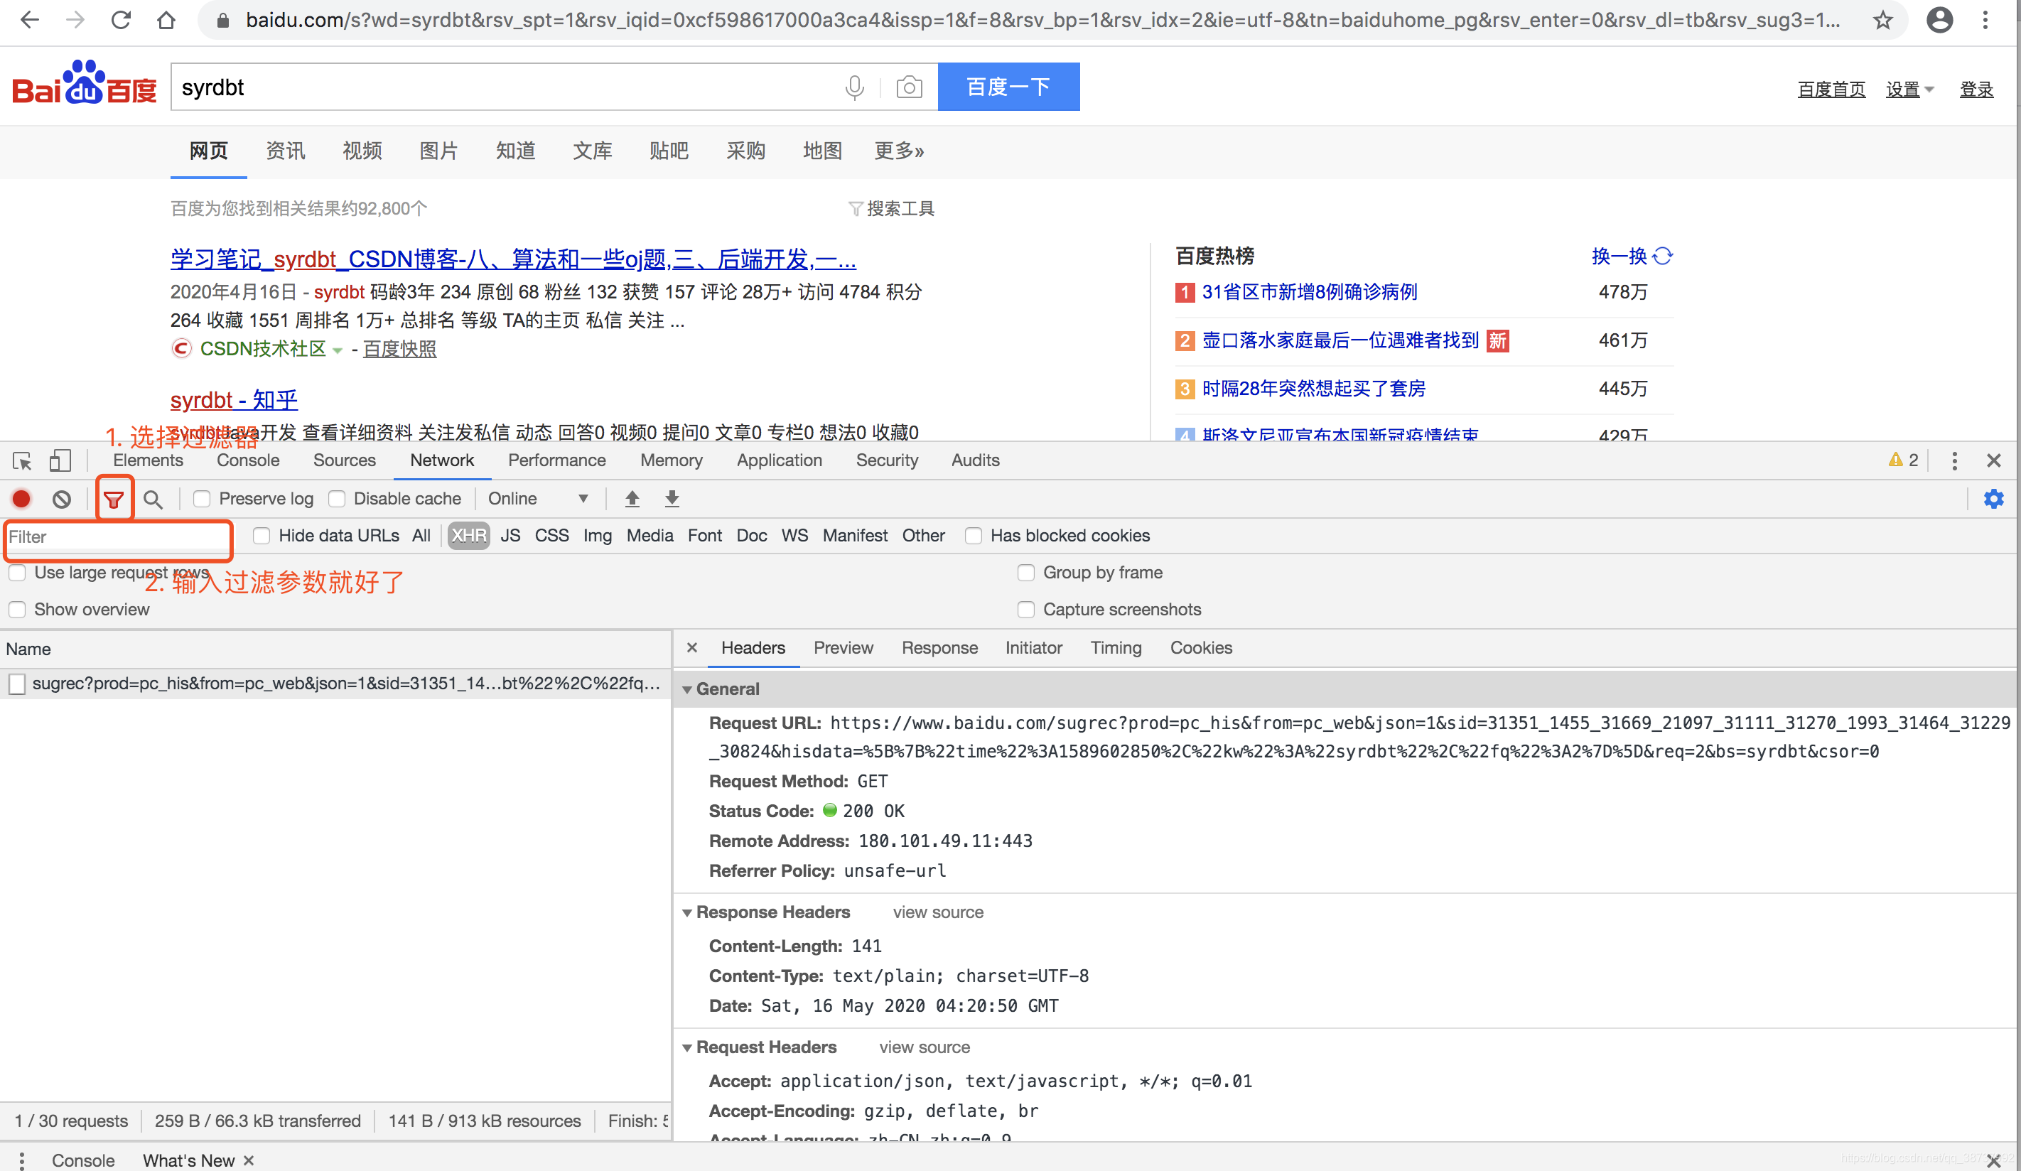Open hot topic 31省区市新增8例确诊病例
Viewport: 2021px width, 1171px height.
coord(1309,292)
